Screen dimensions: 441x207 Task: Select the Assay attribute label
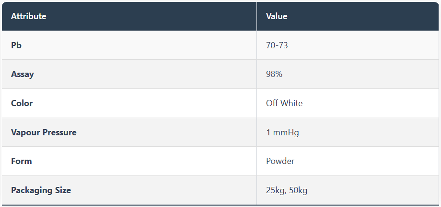pos(23,74)
